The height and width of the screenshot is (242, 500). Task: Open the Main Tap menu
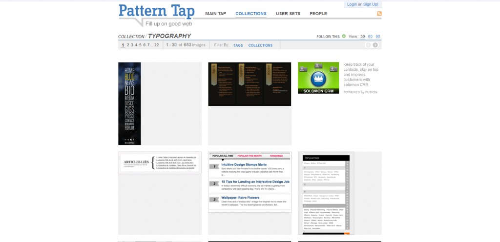coord(215,14)
